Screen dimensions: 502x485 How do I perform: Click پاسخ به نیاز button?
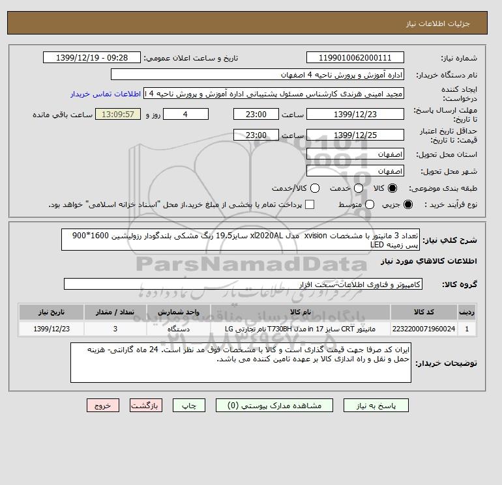coord(376,406)
